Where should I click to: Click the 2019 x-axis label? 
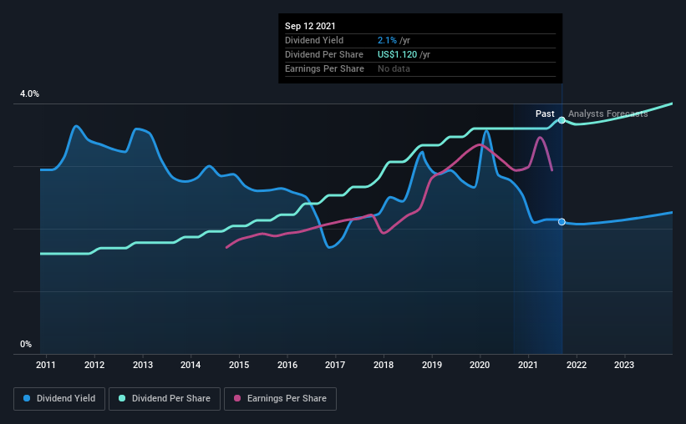pyautogui.click(x=432, y=365)
